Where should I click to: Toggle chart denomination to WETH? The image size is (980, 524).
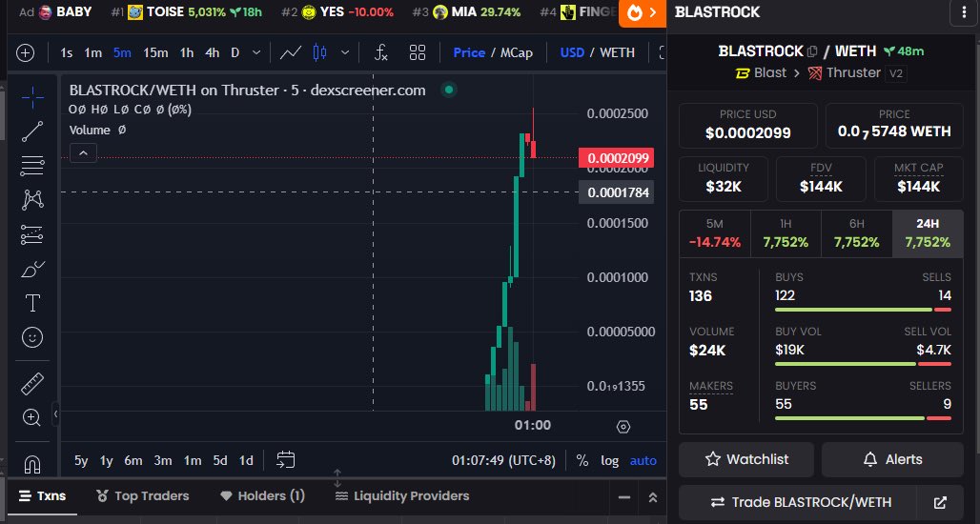[617, 53]
